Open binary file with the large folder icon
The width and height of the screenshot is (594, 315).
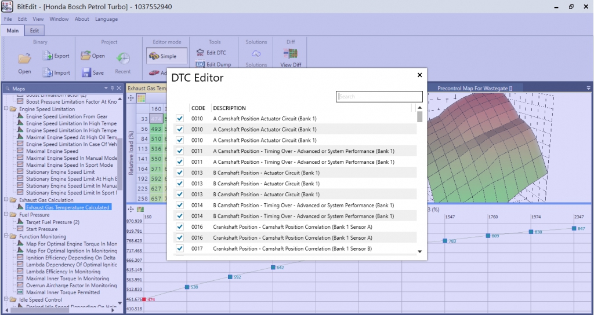click(24, 58)
